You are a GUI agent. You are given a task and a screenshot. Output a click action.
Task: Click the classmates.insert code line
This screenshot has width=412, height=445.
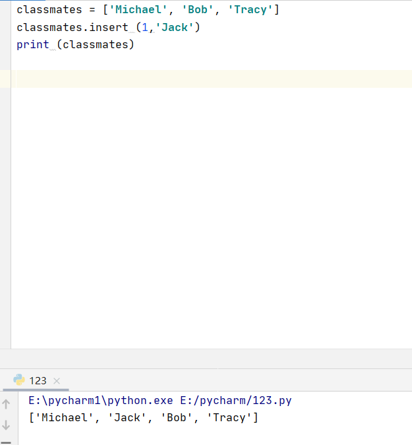click(x=108, y=28)
